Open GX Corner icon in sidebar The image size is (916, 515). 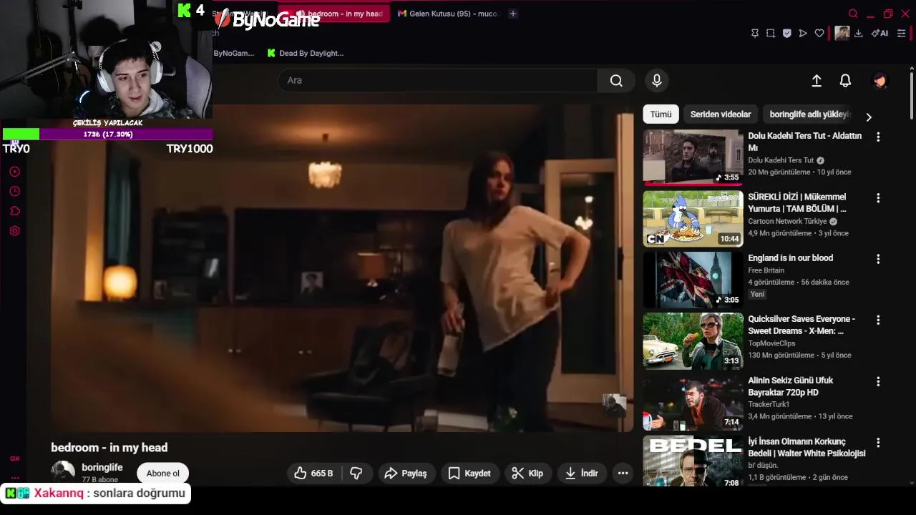[x=14, y=458]
